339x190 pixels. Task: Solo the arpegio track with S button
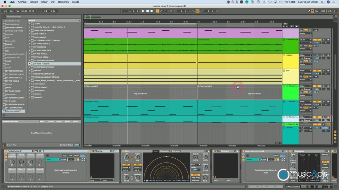(324, 55)
